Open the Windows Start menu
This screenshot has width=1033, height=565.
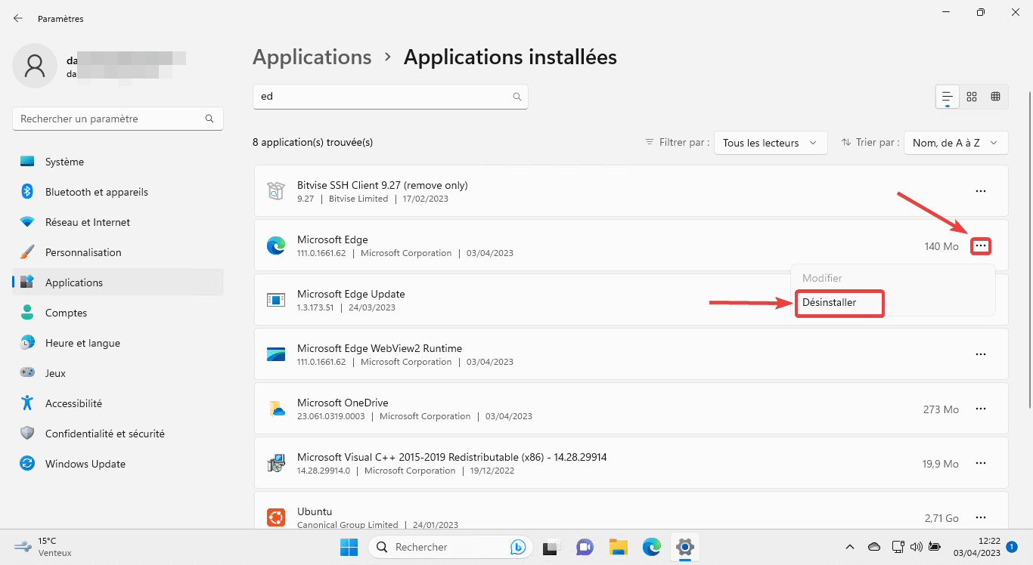pyautogui.click(x=349, y=546)
